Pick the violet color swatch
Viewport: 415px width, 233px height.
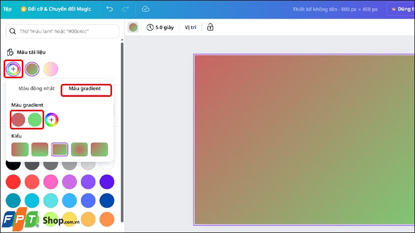click(x=88, y=182)
